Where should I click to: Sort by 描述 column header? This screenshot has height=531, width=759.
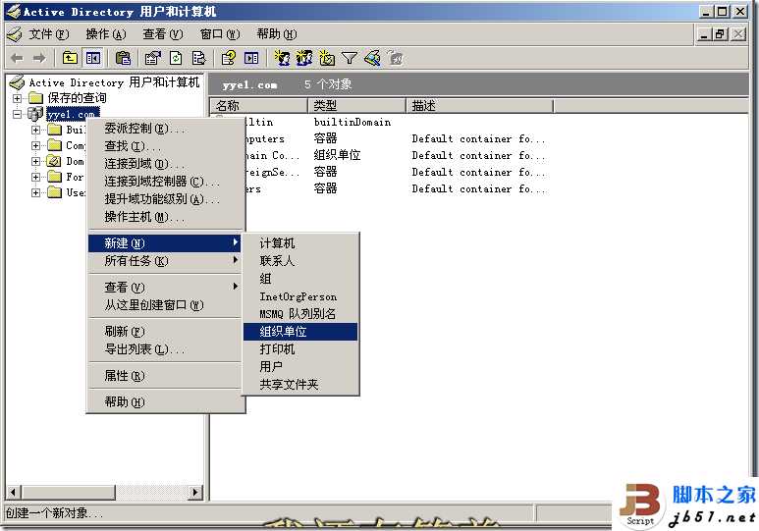tap(479, 106)
